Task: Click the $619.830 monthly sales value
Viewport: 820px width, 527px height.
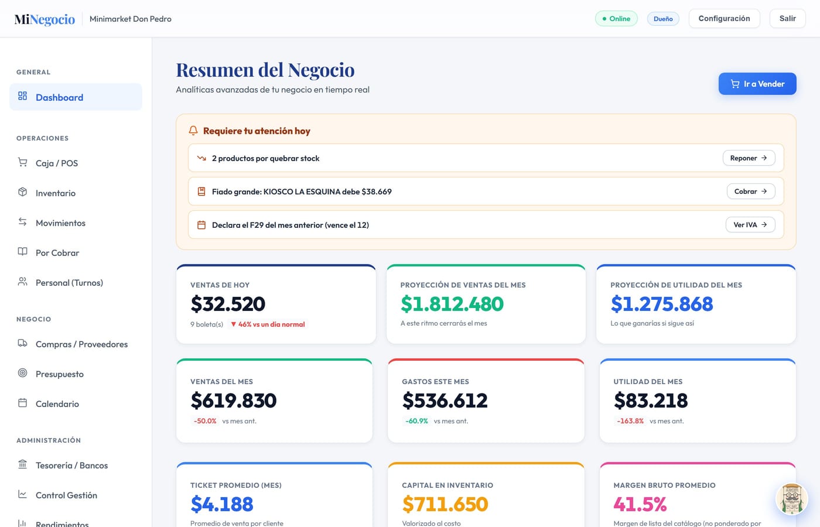Action: tap(234, 401)
